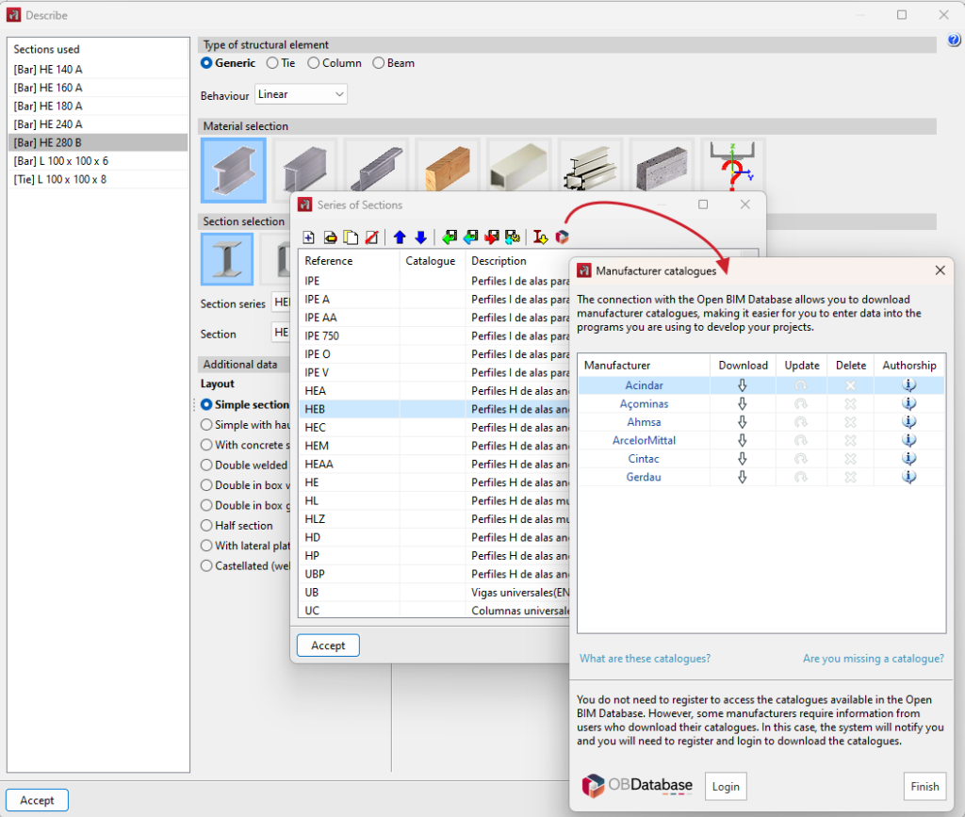
Task: Select the Cintac manufacturer link
Action: click(644, 459)
